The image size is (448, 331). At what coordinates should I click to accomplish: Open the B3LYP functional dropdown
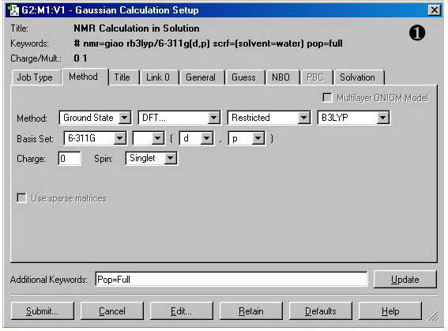click(353, 118)
